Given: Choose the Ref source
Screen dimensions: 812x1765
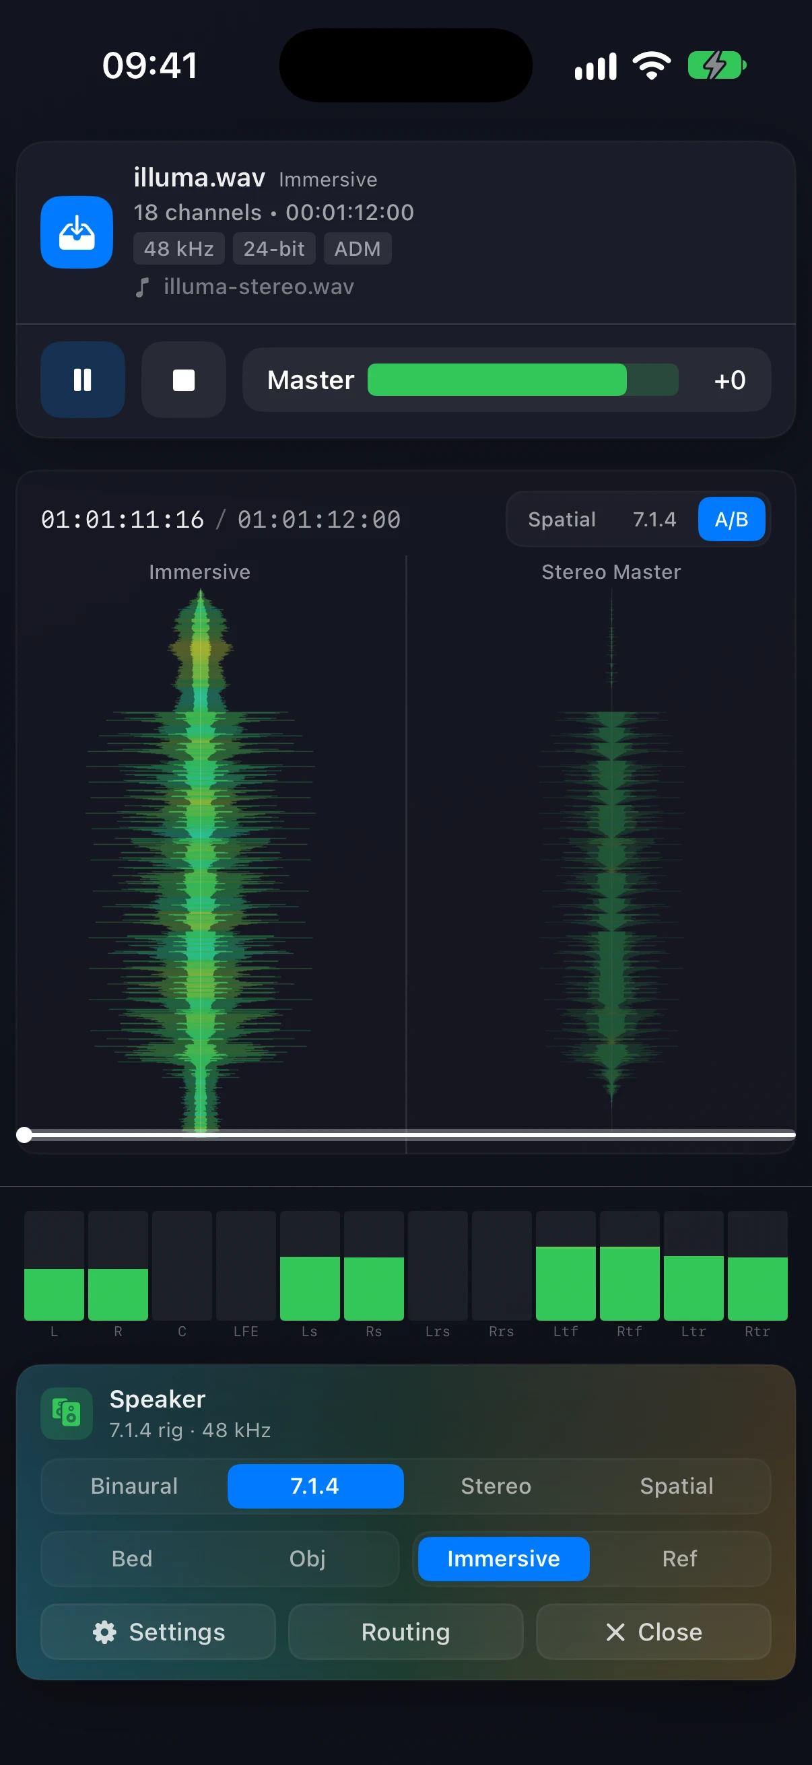Looking at the screenshot, I should 679,1558.
